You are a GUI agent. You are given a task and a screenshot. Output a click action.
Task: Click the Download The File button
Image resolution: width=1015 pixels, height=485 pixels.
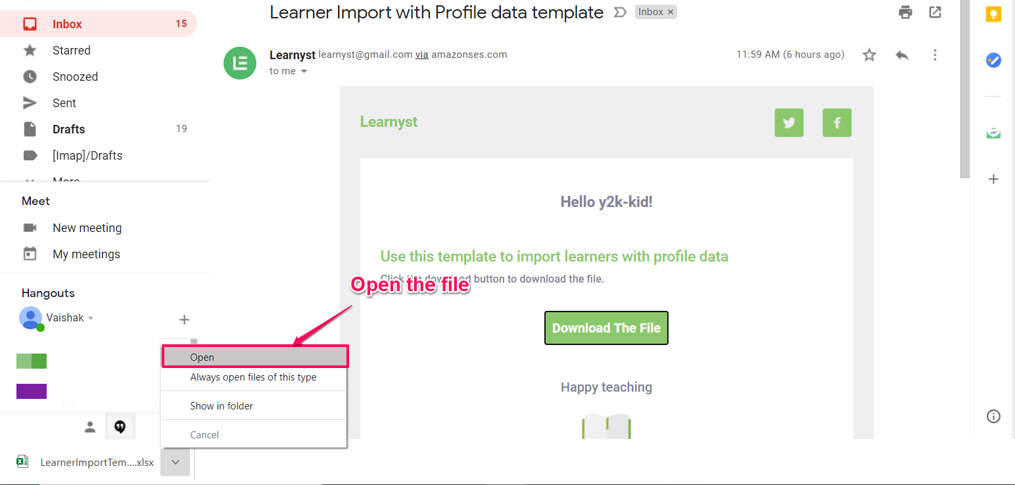pyautogui.click(x=606, y=328)
